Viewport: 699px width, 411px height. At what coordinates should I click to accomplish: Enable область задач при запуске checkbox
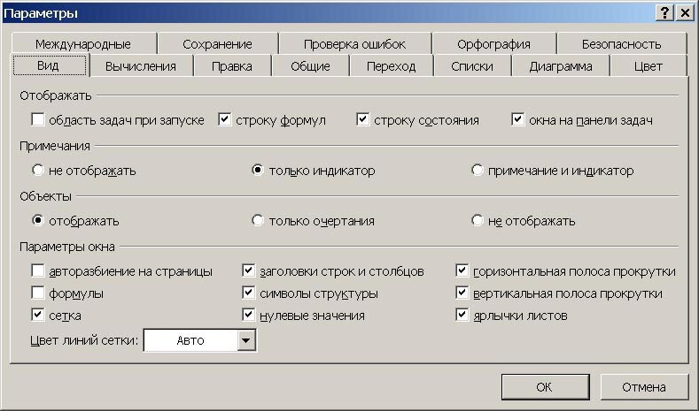pos(38,119)
